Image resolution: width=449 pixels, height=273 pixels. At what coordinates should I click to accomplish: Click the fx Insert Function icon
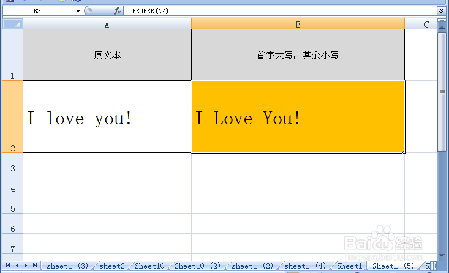pos(118,11)
